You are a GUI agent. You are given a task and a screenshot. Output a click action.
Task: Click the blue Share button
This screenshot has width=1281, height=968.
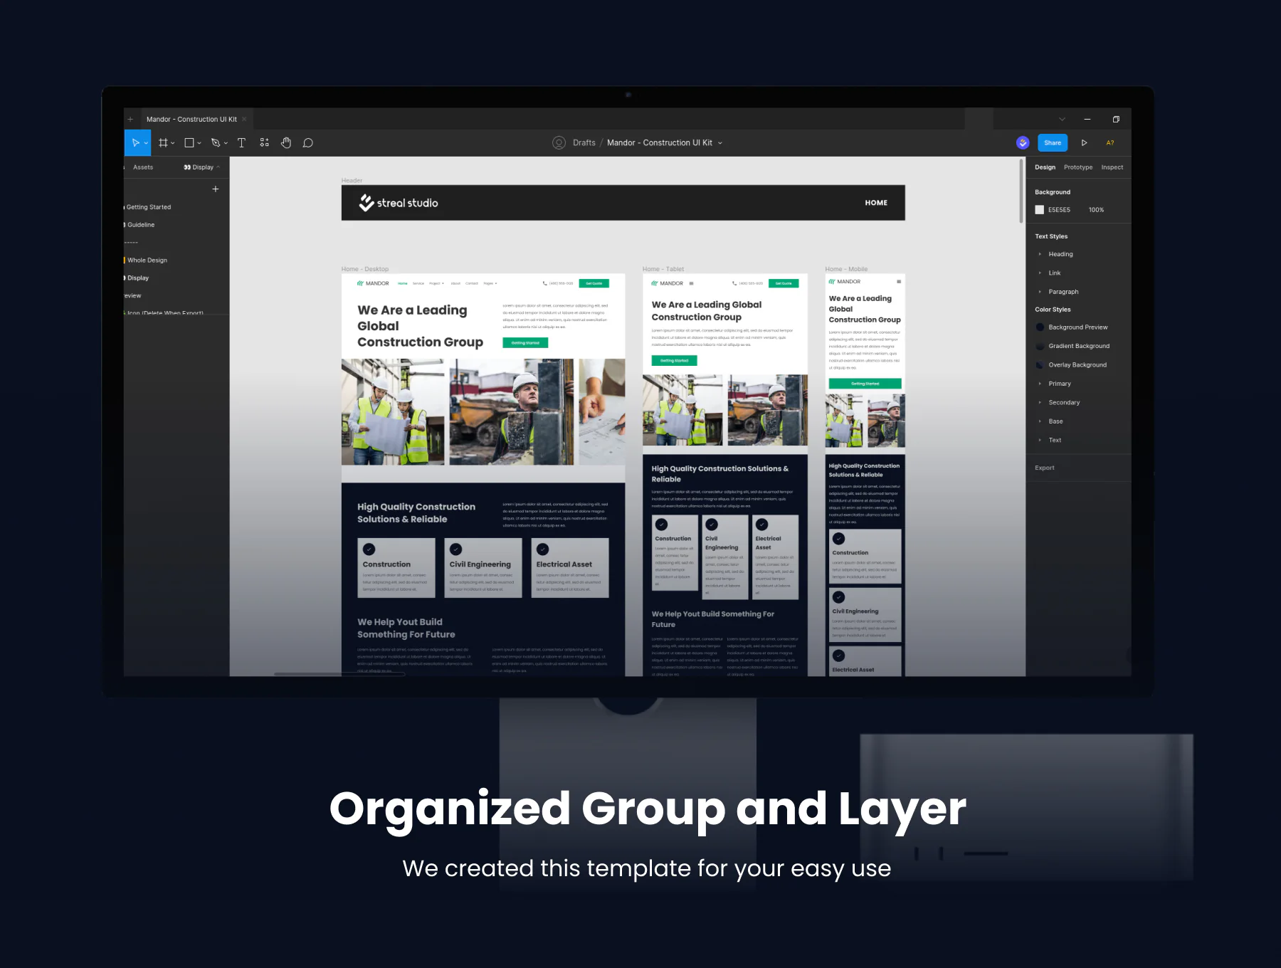point(1053,143)
